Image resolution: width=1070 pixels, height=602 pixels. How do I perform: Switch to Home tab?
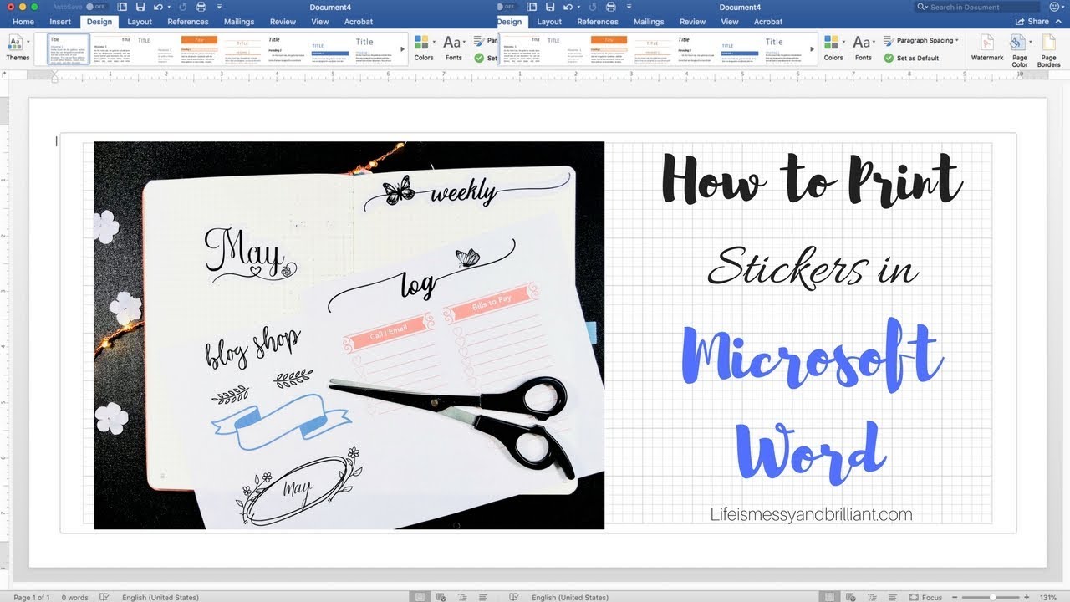pyautogui.click(x=23, y=22)
